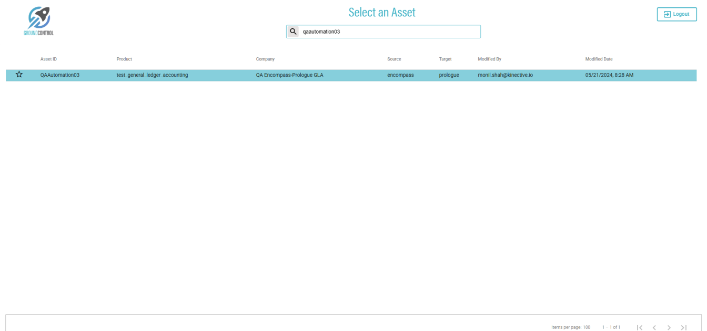Click the 1 – 1 of 1 range label

click(x=611, y=327)
